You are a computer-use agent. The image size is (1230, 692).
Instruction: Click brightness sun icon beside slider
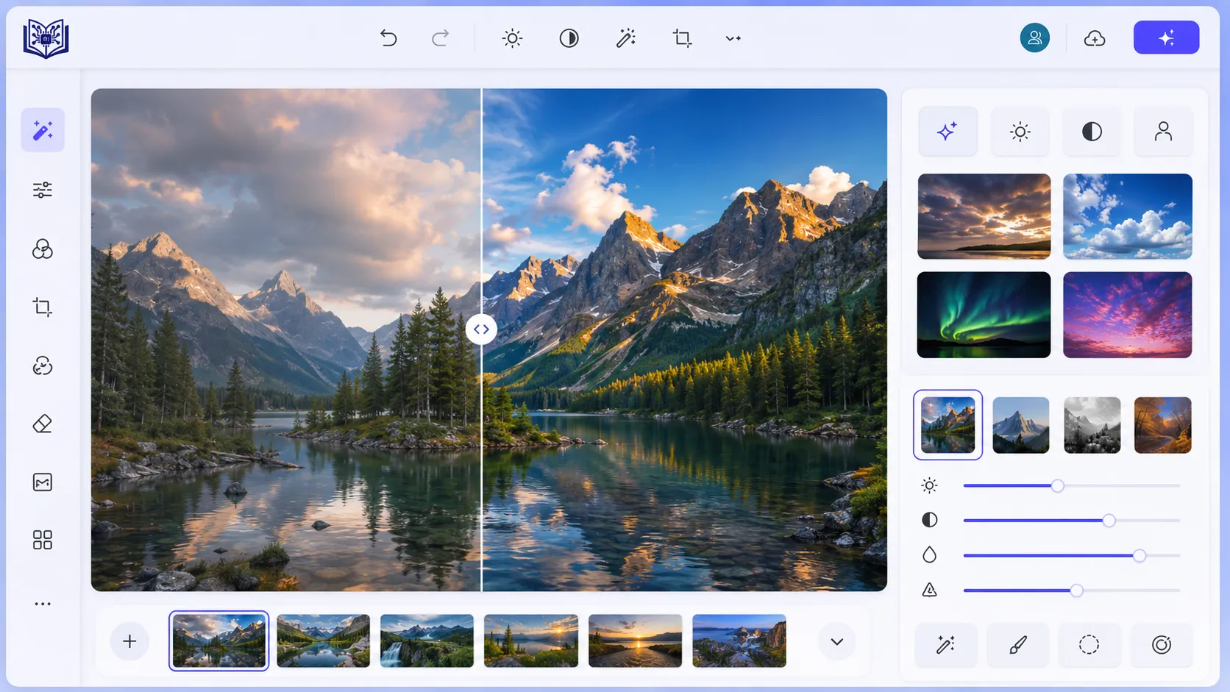click(x=929, y=485)
